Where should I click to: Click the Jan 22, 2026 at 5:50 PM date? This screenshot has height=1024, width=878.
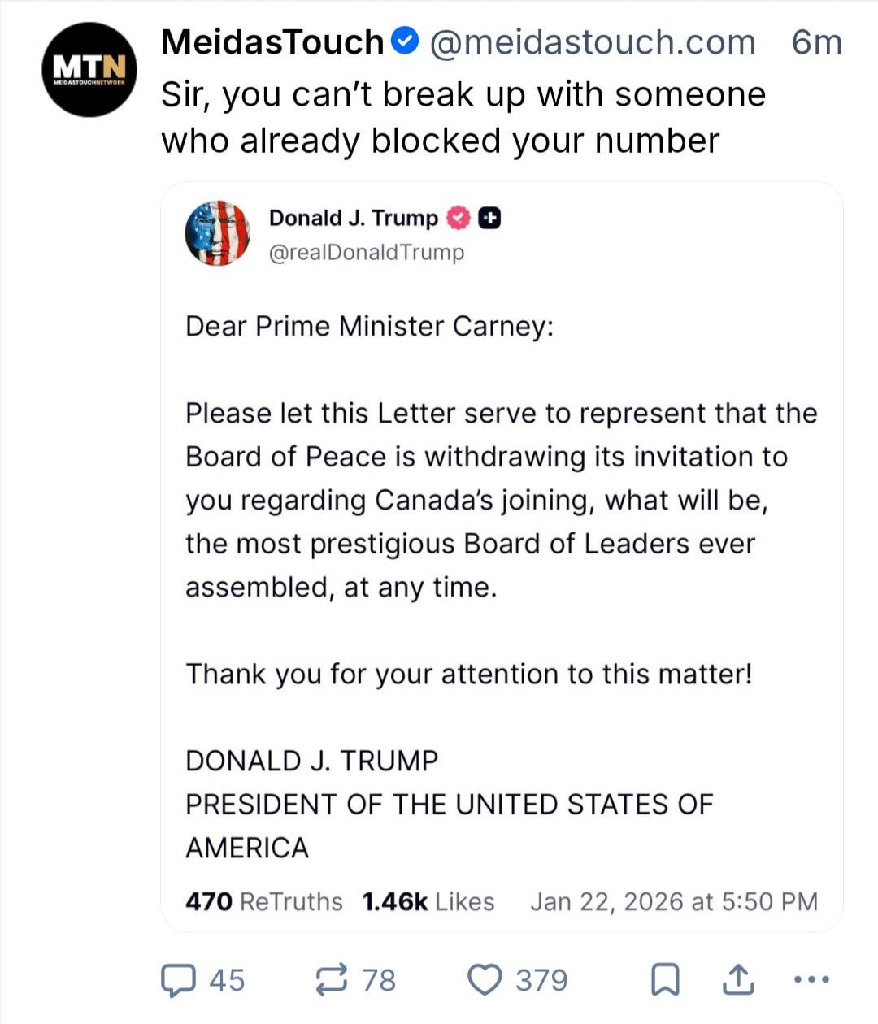coord(673,901)
